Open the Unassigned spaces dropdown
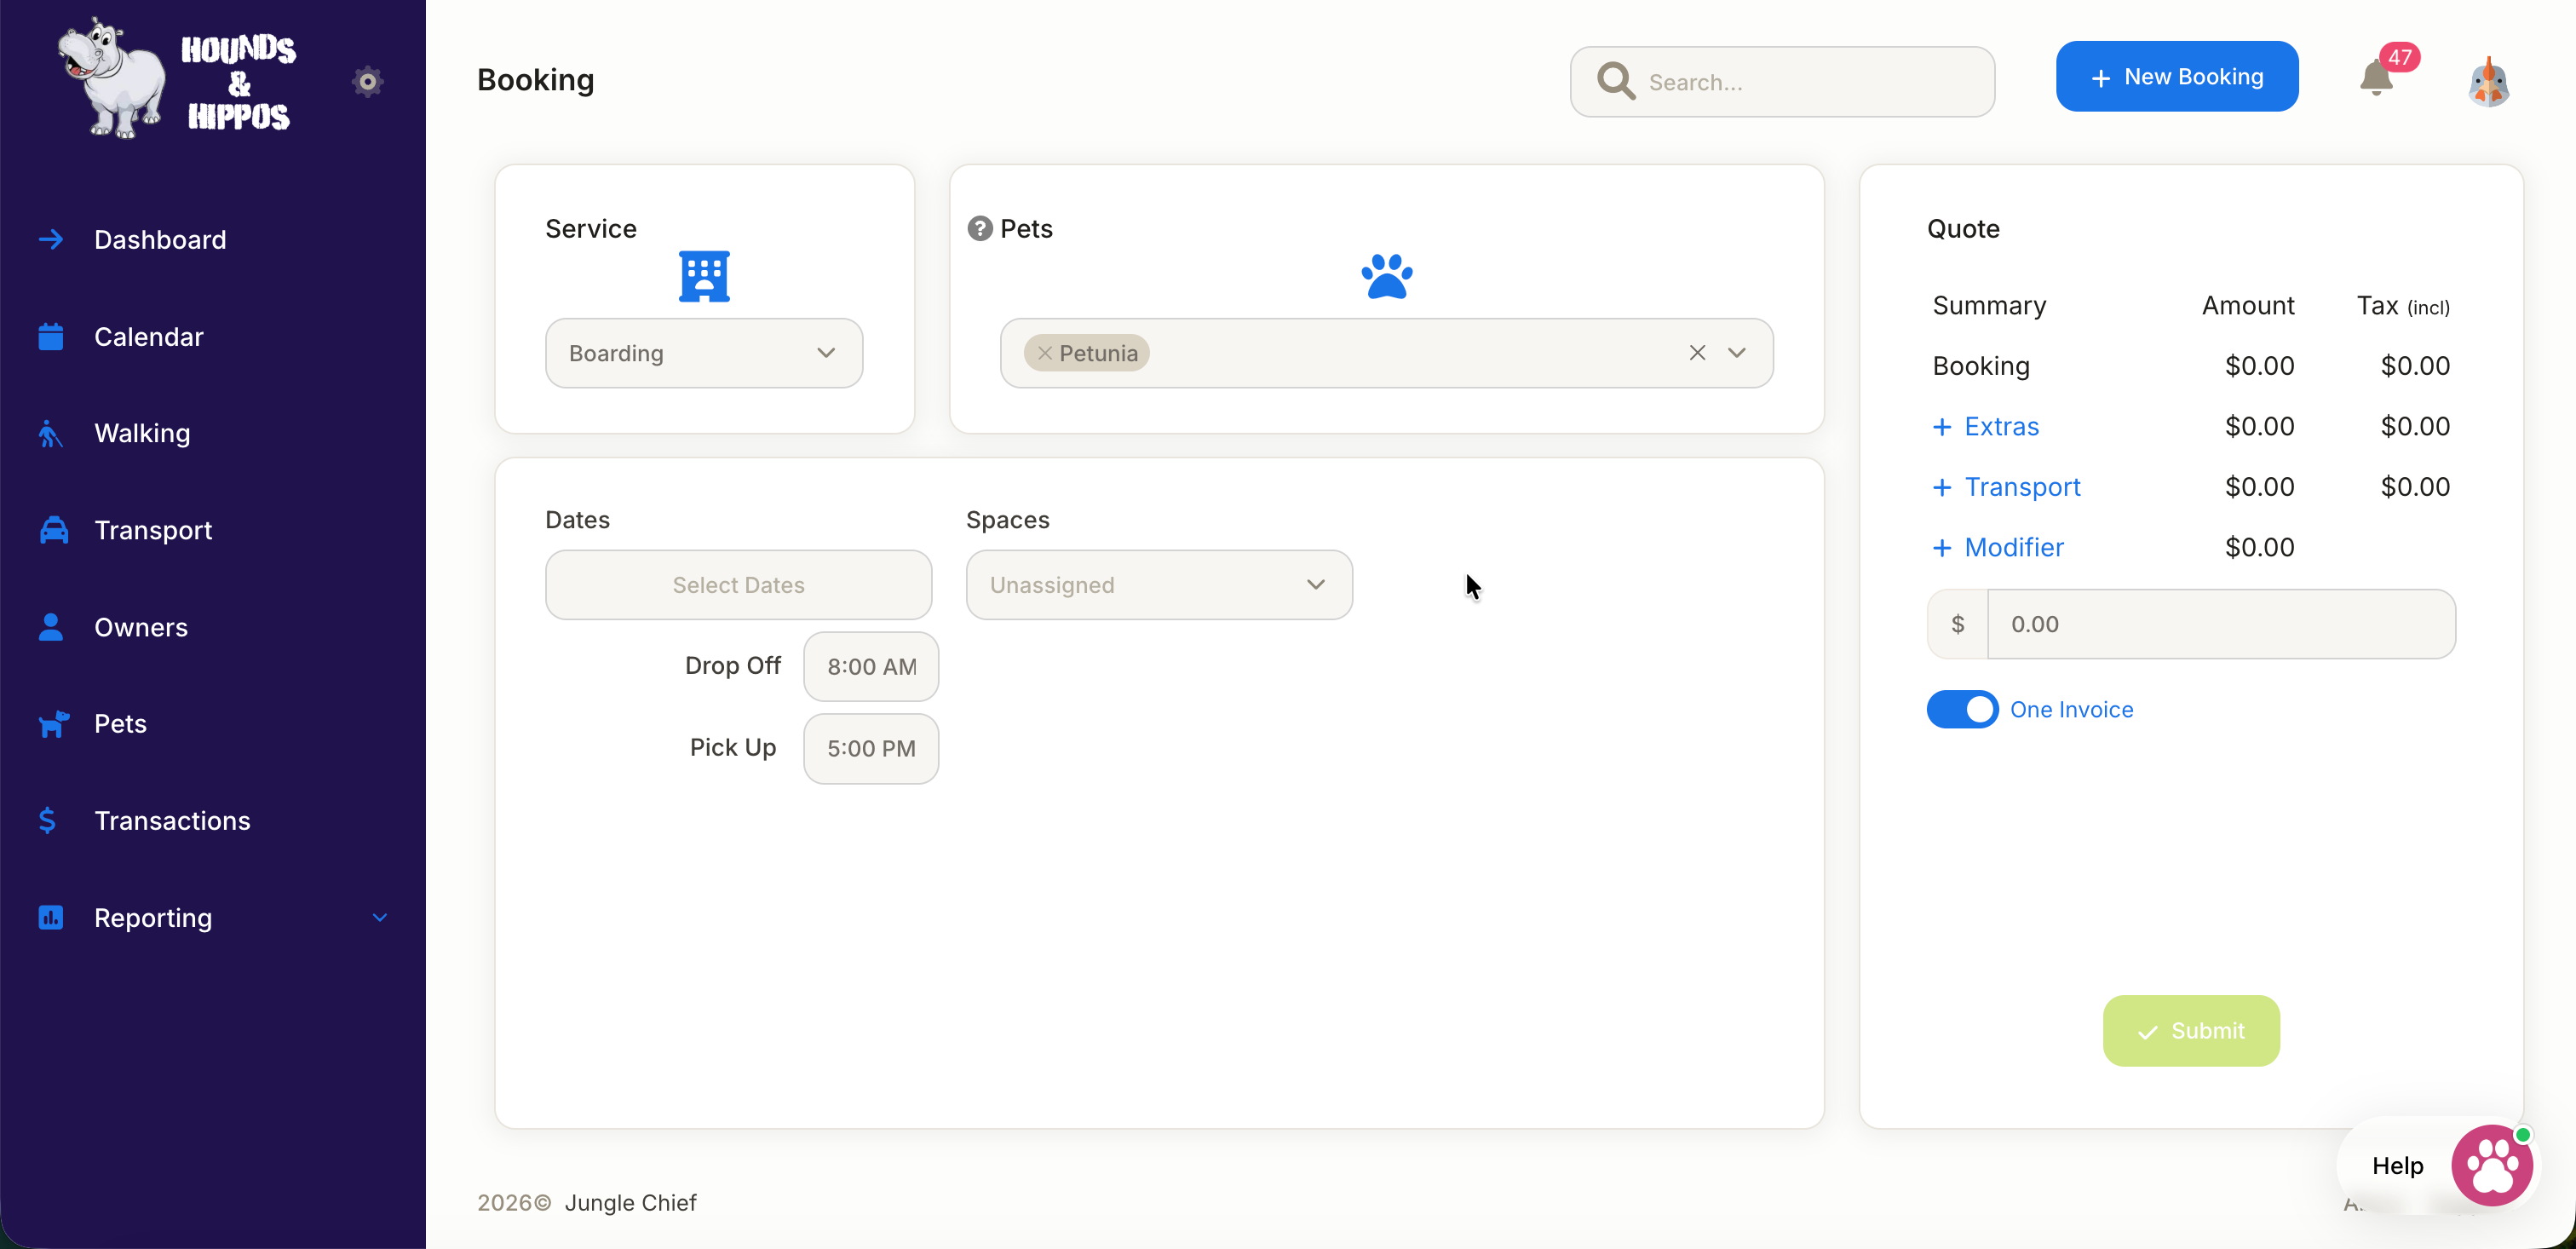Viewport: 2576px width, 1249px height. click(x=1158, y=585)
